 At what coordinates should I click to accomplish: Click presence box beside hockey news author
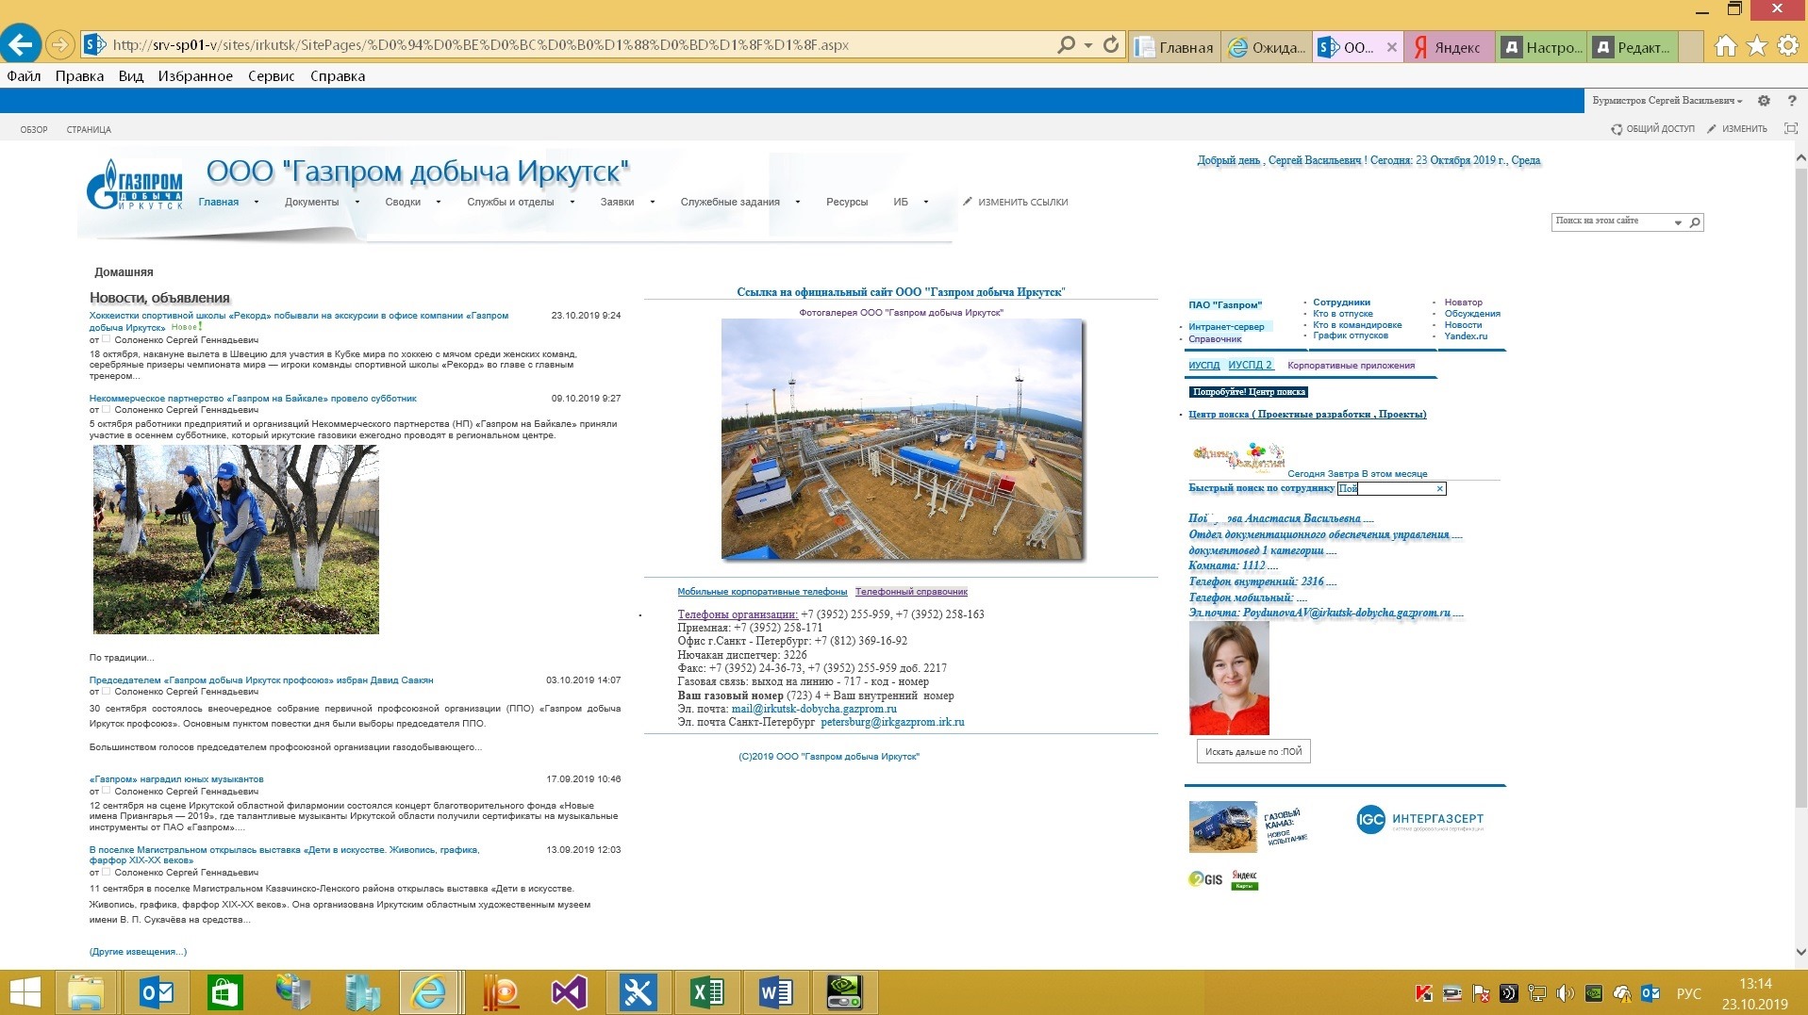tap(107, 339)
